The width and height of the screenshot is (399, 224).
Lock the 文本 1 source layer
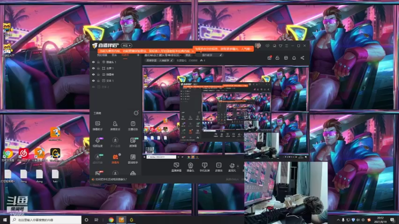click(98, 81)
